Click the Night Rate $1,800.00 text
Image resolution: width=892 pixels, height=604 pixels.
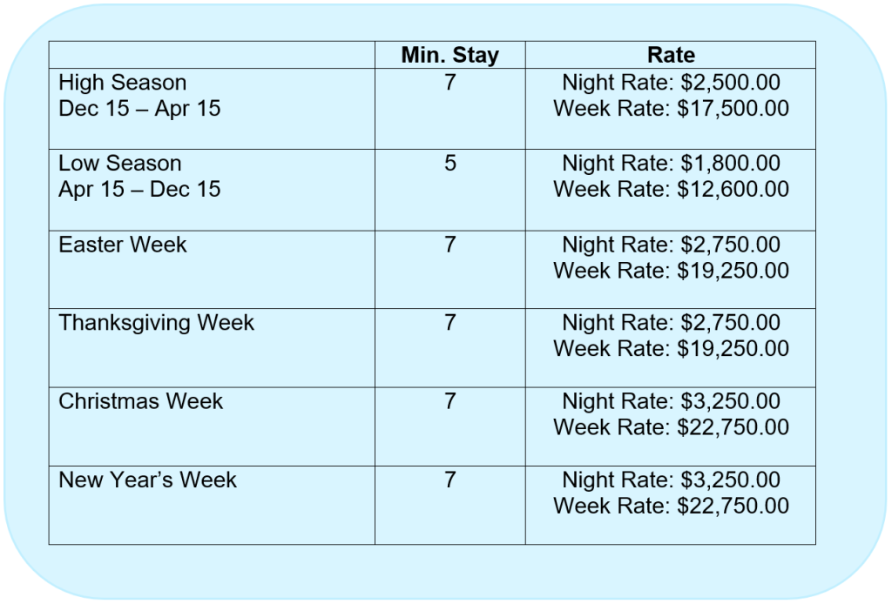pos(672,163)
